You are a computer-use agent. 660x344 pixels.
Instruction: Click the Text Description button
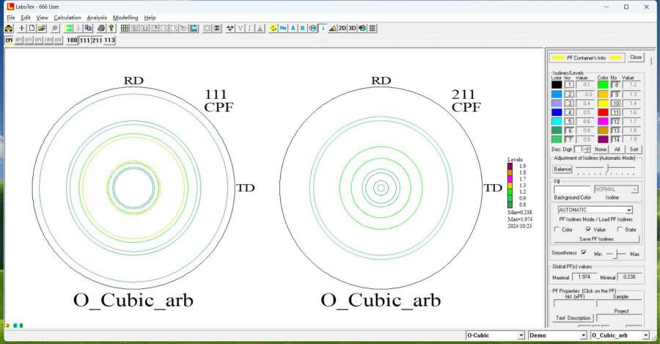coord(573,318)
